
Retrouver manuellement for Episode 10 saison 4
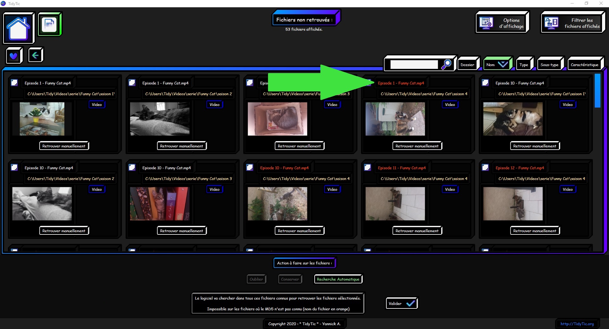[x=299, y=231]
